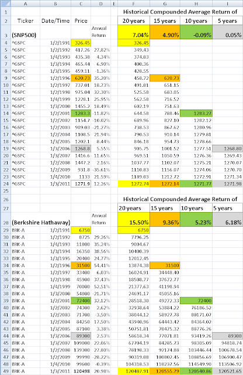Viewport: 243px width, 375px height.
Task: Select orange cell 1272.14
Action: pyautogui.click(x=165, y=184)
